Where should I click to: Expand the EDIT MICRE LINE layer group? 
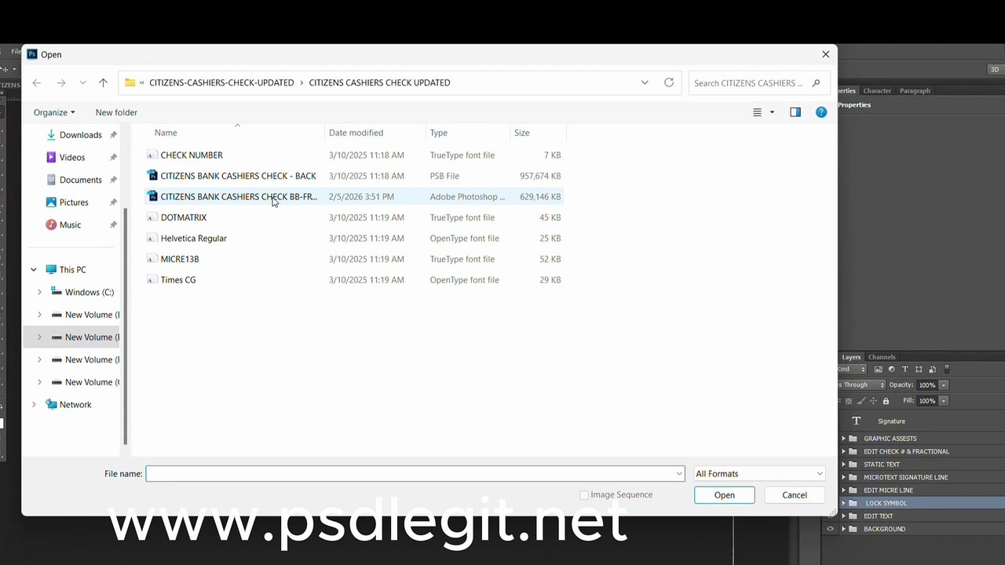click(x=844, y=490)
